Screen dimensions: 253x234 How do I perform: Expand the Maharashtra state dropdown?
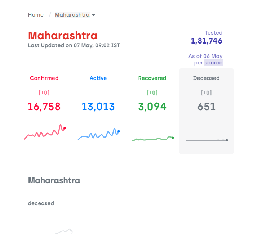(75, 15)
